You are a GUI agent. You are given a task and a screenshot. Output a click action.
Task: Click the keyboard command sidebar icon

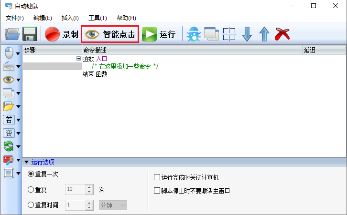point(9,66)
